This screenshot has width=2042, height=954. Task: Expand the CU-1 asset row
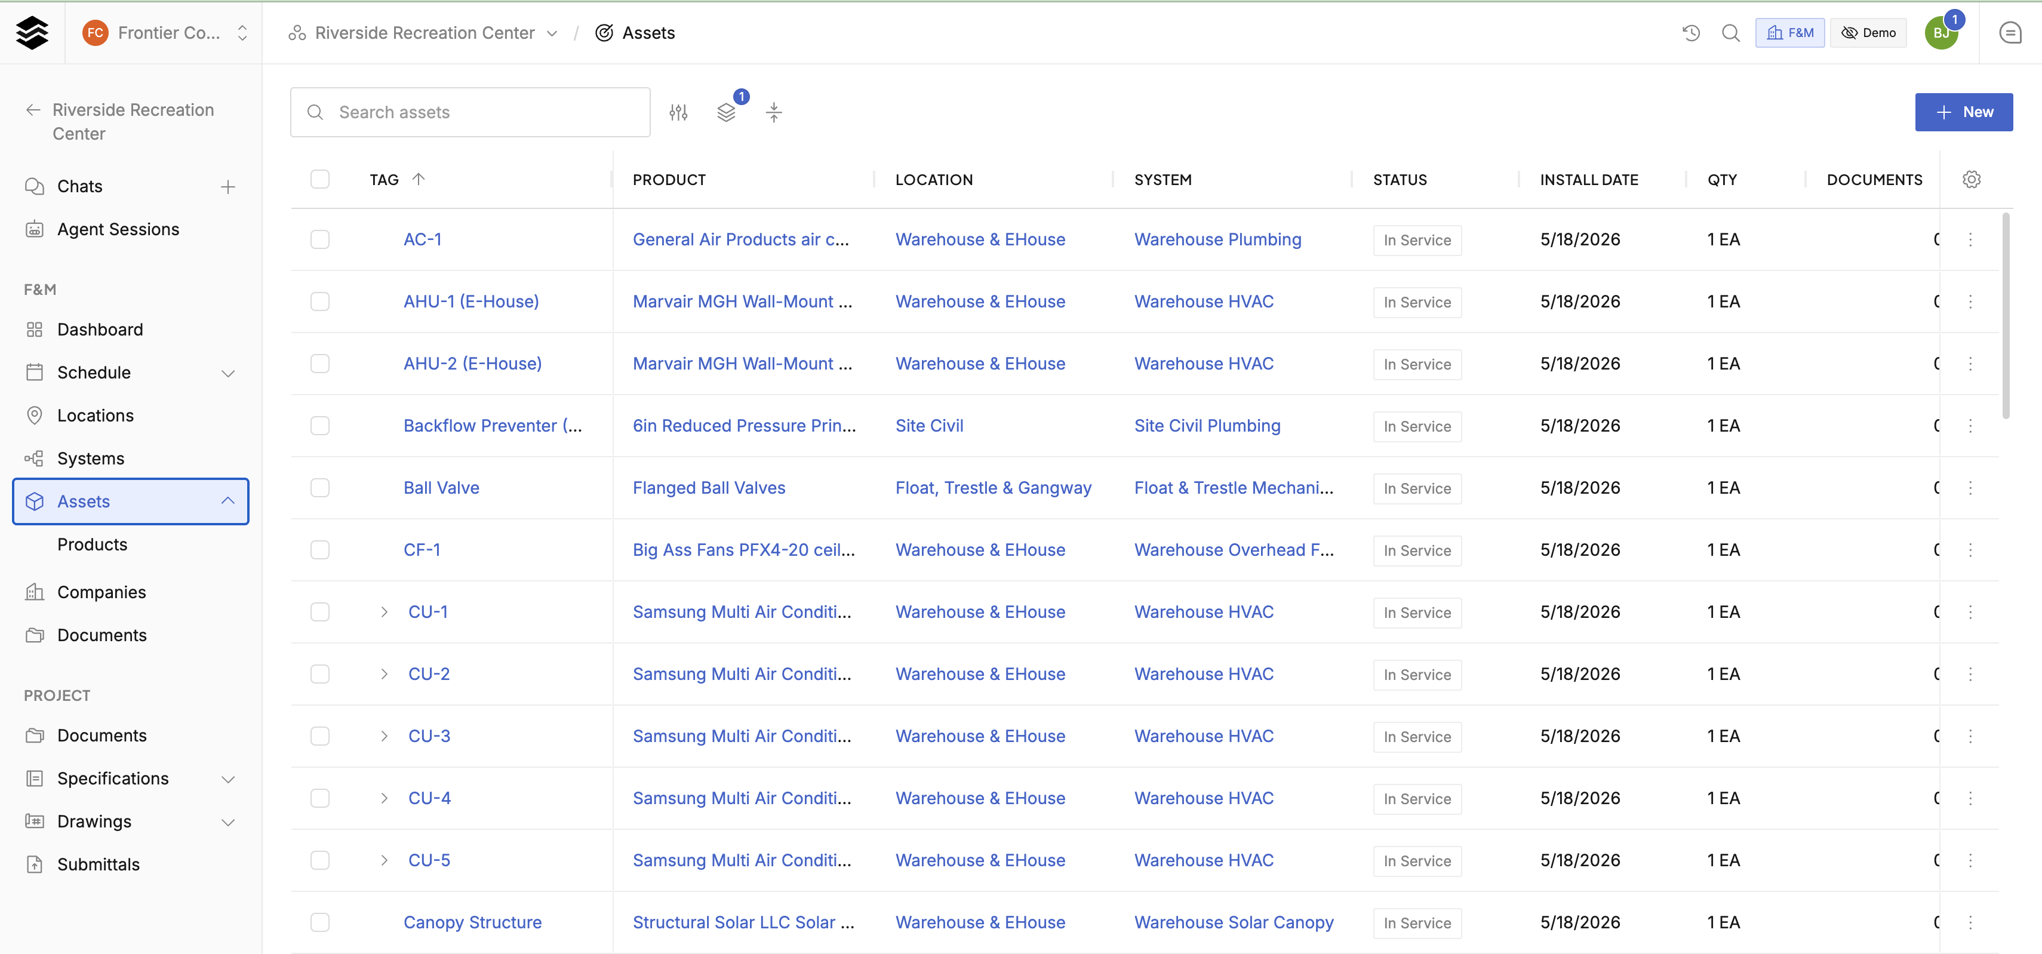pos(384,612)
